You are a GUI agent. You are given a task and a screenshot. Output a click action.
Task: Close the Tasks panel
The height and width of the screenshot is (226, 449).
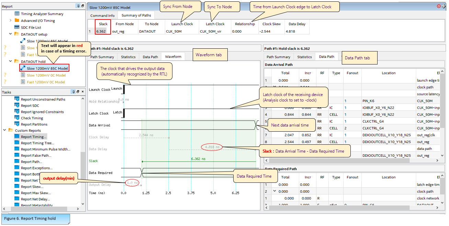(x=82, y=92)
